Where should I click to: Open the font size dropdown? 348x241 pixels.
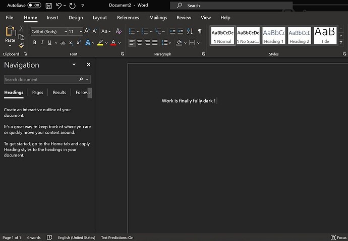pos(81,31)
